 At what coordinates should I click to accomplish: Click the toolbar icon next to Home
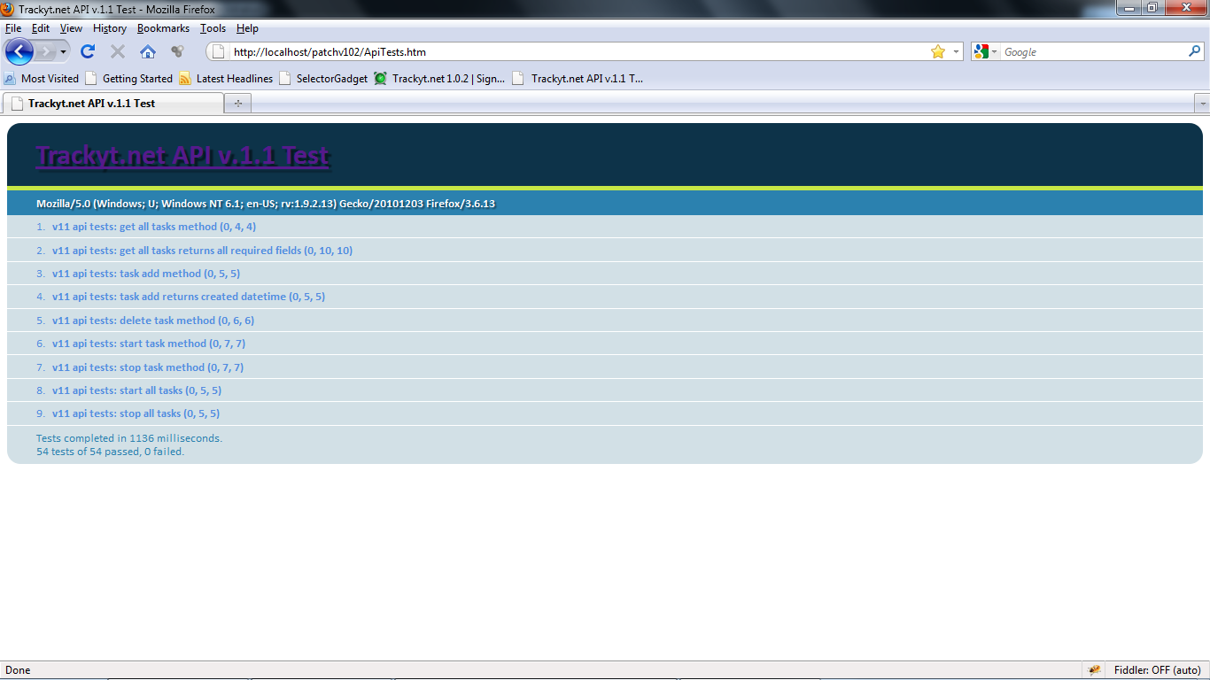(177, 51)
